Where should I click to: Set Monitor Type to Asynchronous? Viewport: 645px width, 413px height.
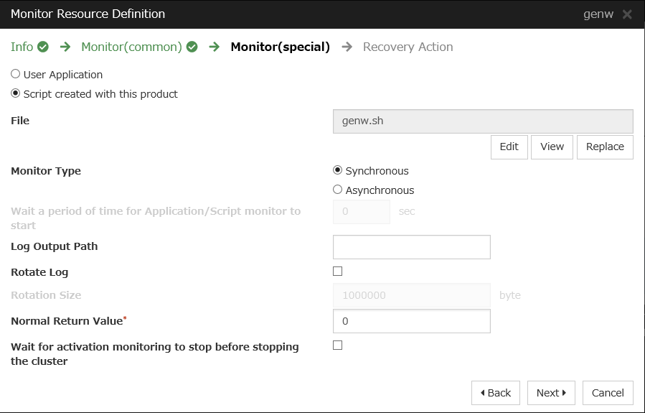point(338,190)
